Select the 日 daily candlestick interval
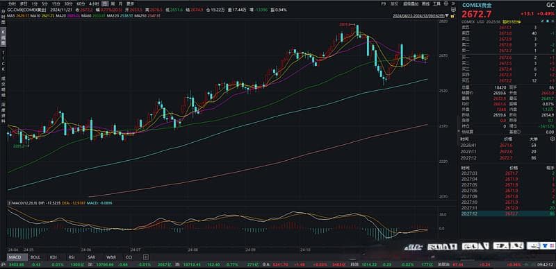This screenshot has width=556, height=269. click(105, 3)
